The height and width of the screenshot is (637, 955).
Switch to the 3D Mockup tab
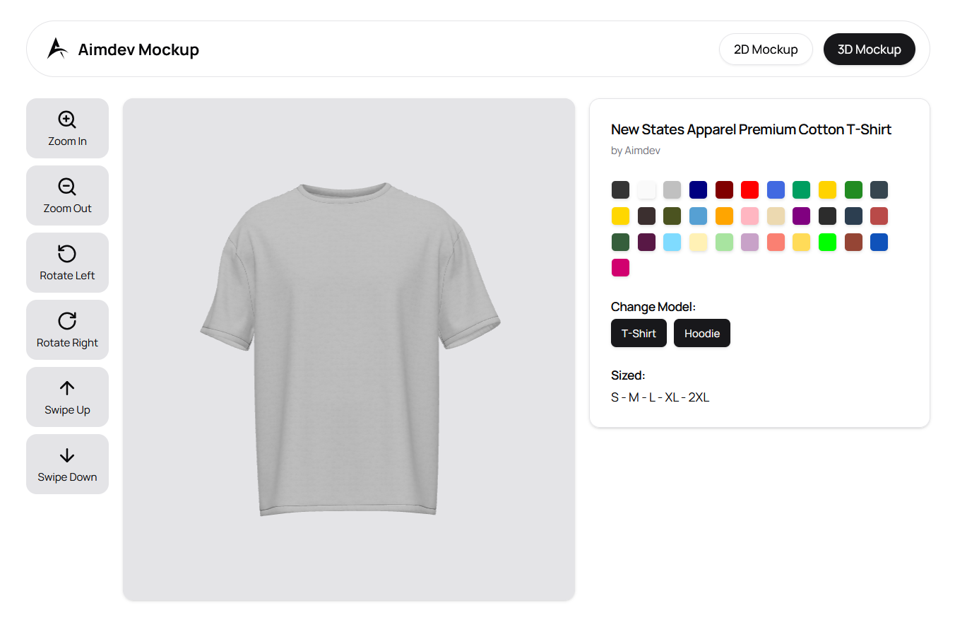(869, 49)
